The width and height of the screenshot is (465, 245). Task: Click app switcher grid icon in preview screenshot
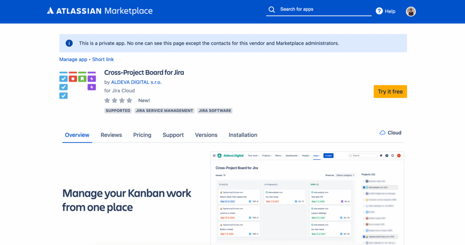pyautogui.click(x=214, y=156)
